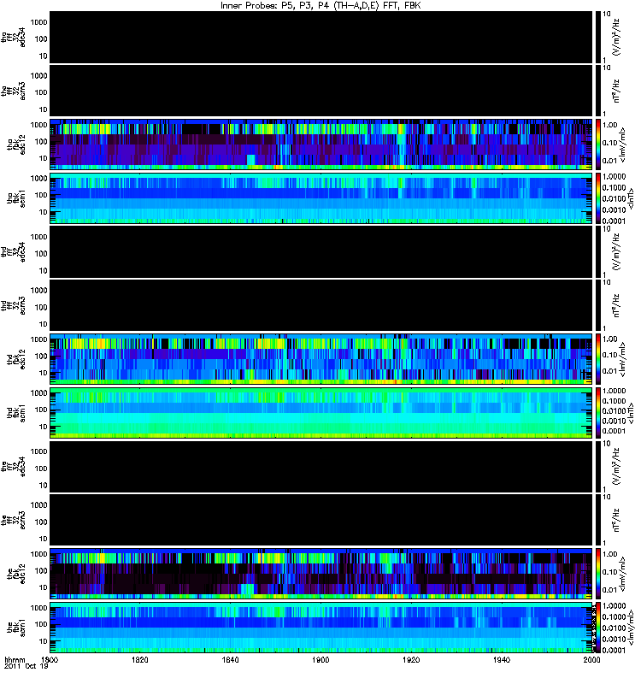Click the 'the fbk edc12' y-axis title
The width and height of the screenshot is (641, 684).
point(16,573)
